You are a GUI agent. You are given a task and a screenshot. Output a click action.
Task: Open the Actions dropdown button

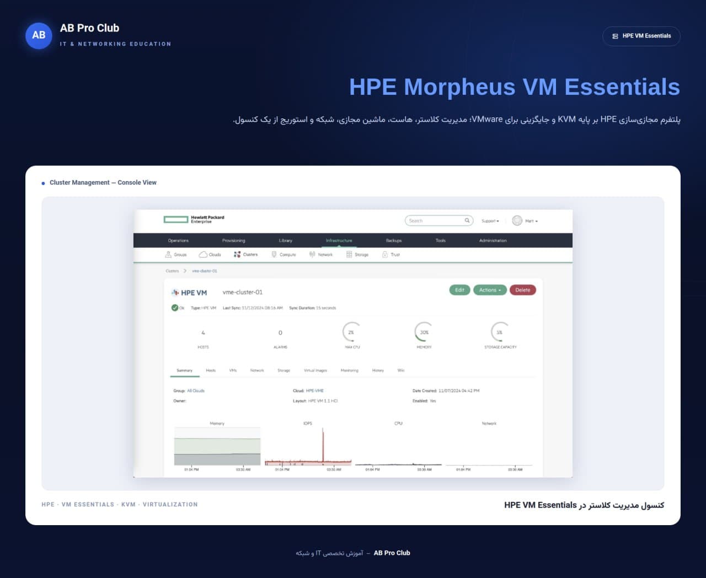coord(490,290)
